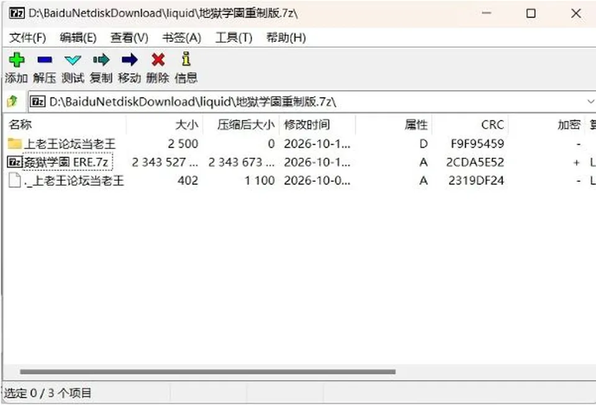Click the status bar text 选定 0 / 3 个项目

(48, 393)
